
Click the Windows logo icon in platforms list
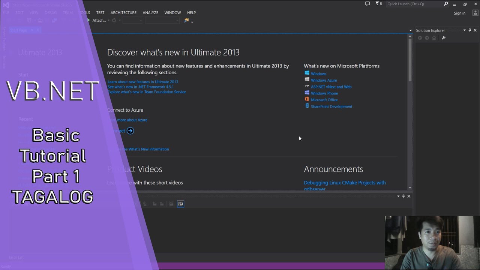307,73
